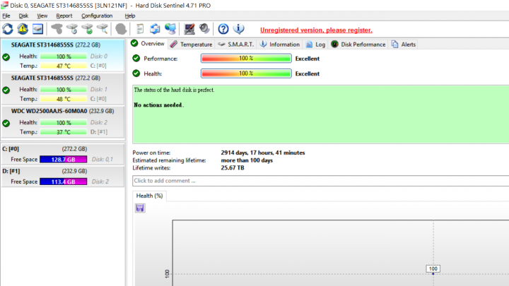
Task: Click the green check icon next to Performance
Action: click(x=136, y=59)
